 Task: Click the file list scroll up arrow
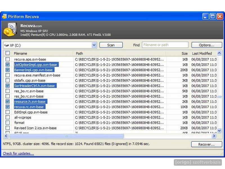pyautogui.click(x=219, y=53)
